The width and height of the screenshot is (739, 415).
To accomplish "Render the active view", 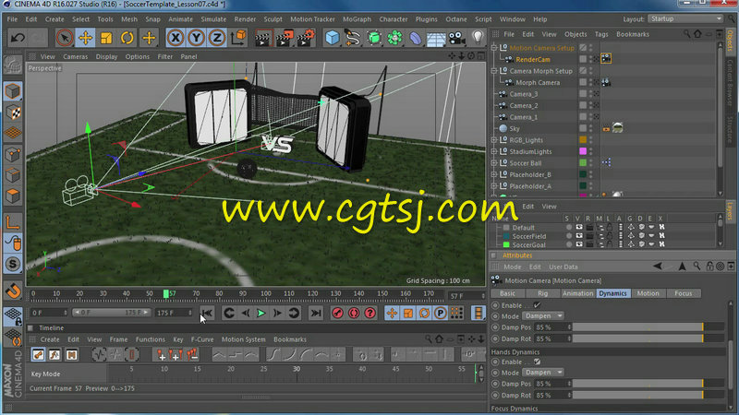I will (x=263, y=37).
